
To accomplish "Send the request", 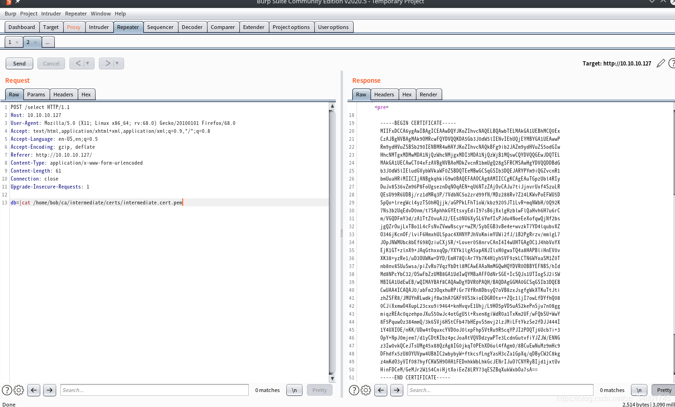I will tap(19, 63).
